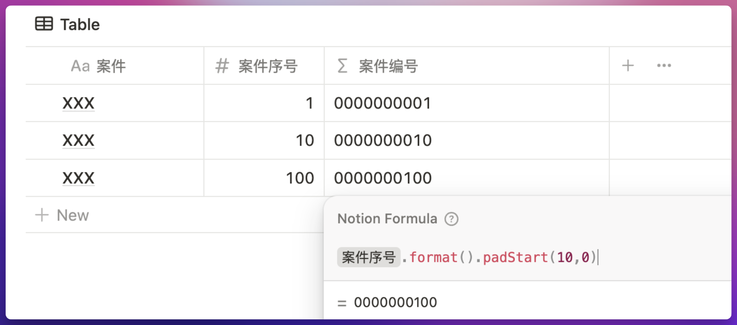This screenshot has height=325, width=737.
Task: Select the 案件序号 cell containing 100
Action: (264, 178)
